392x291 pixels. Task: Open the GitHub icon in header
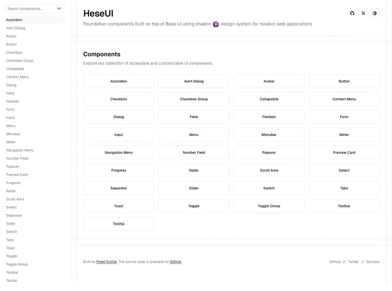[x=352, y=13]
